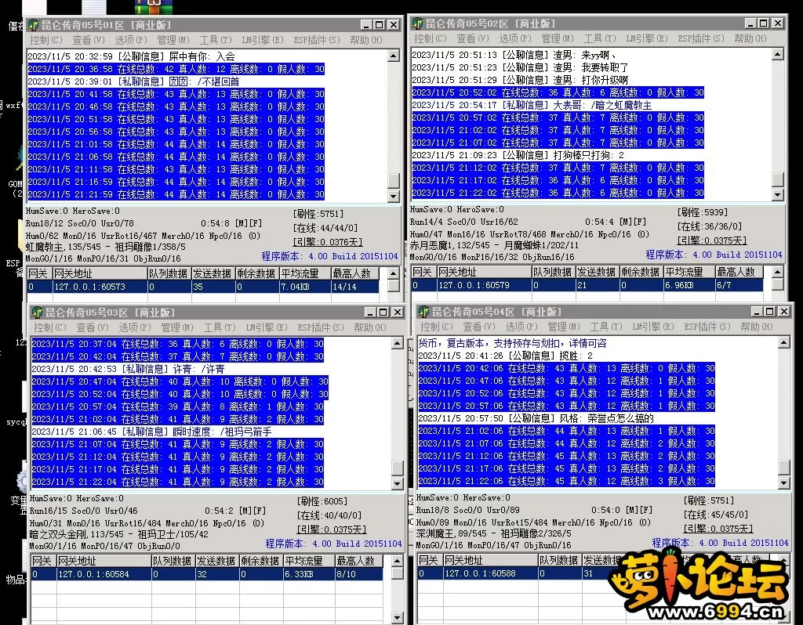Select the log line '[私聊信息] 囡囡: /不堪回首'
This screenshot has width=803, height=625.
pyautogui.click(x=133, y=81)
